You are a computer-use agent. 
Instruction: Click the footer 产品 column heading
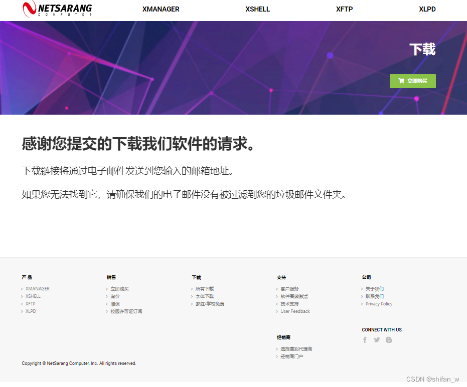click(x=27, y=277)
